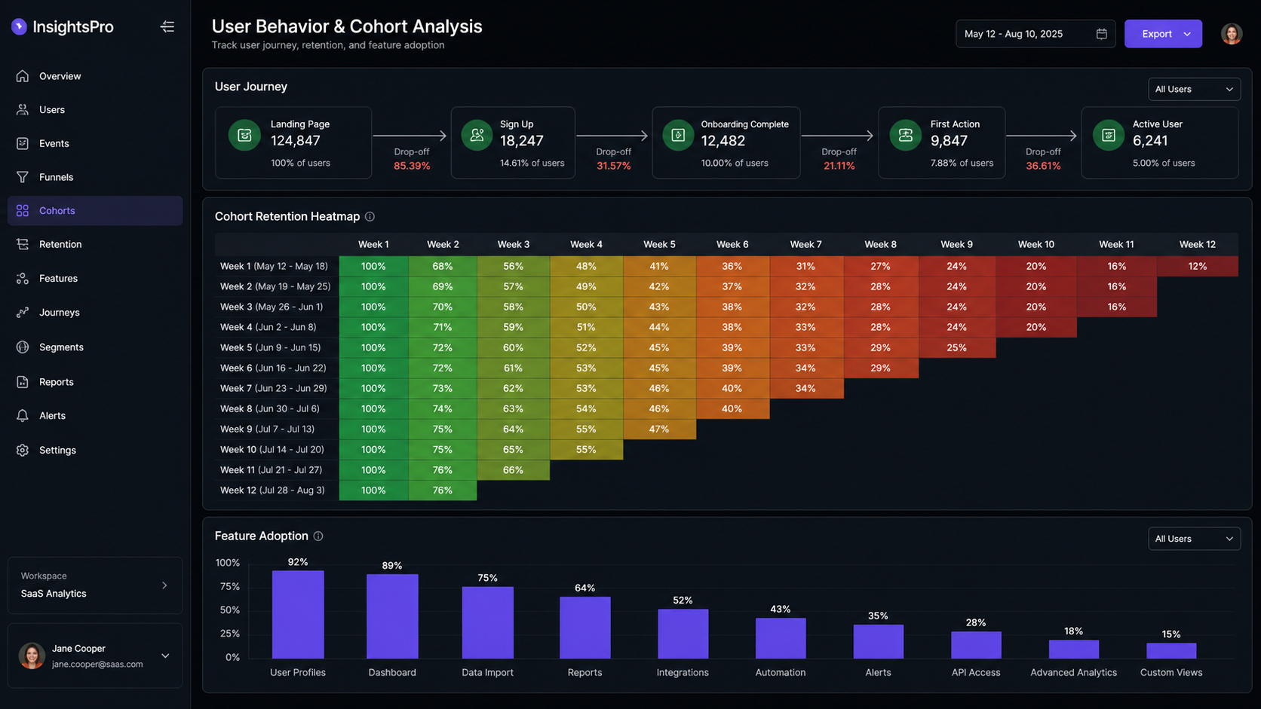Screen dimensions: 1261x709
Task: Click the First Action stage icon
Action: click(x=905, y=135)
